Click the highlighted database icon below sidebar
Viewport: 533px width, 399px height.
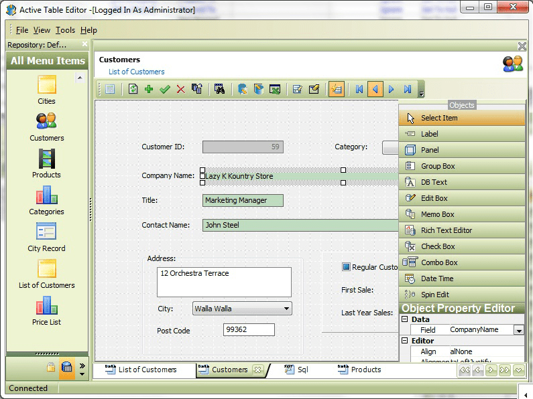66,368
